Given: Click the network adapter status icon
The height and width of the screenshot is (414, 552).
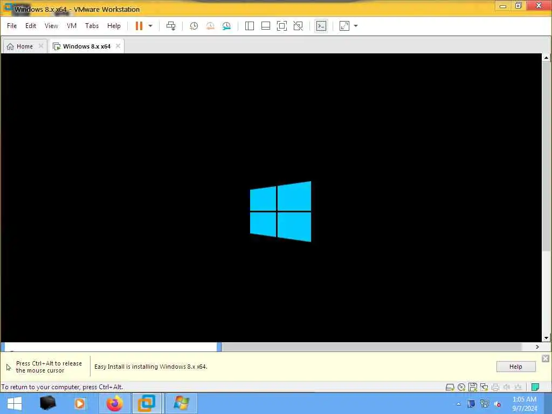Looking at the screenshot, I should [x=484, y=387].
